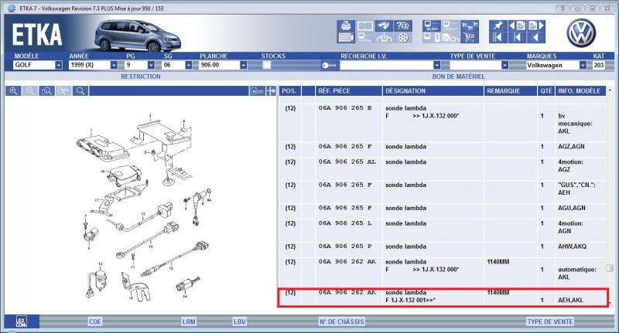Click the split-pane arrows icon above diagram
Image resolution: width=619 pixels, height=333 pixels.
coord(271,91)
